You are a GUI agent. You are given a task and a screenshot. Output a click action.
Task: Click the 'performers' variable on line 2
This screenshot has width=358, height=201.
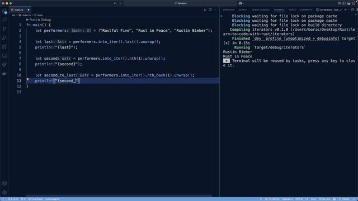click(55, 31)
